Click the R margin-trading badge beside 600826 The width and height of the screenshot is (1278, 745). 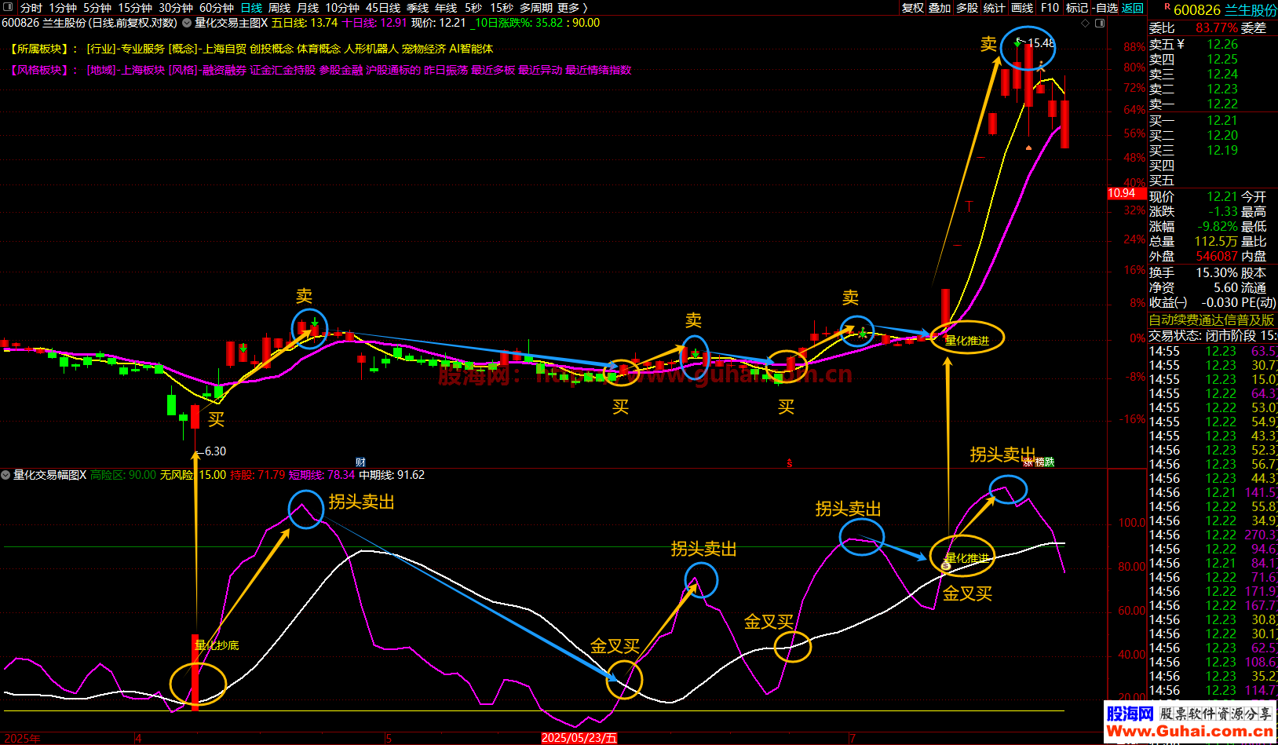[1167, 7]
